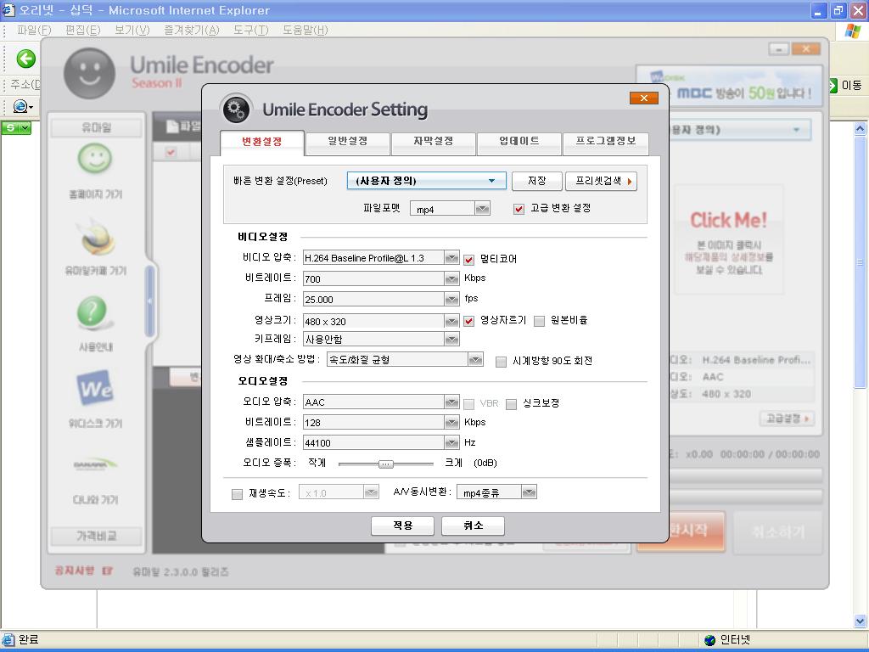Close the Umile Encoder Setting dialog
The width and height of the screenshot is (869, 652).
point(643,98)
